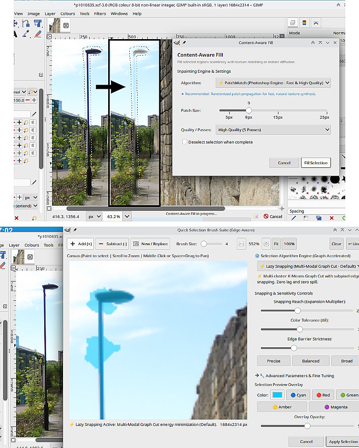Cancel the Content-Aware Fill dialog
This screenshot has width=359, height=448.
284,162
